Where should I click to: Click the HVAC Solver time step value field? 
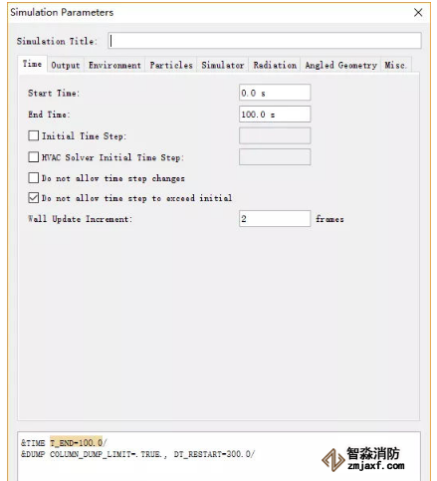275,157
